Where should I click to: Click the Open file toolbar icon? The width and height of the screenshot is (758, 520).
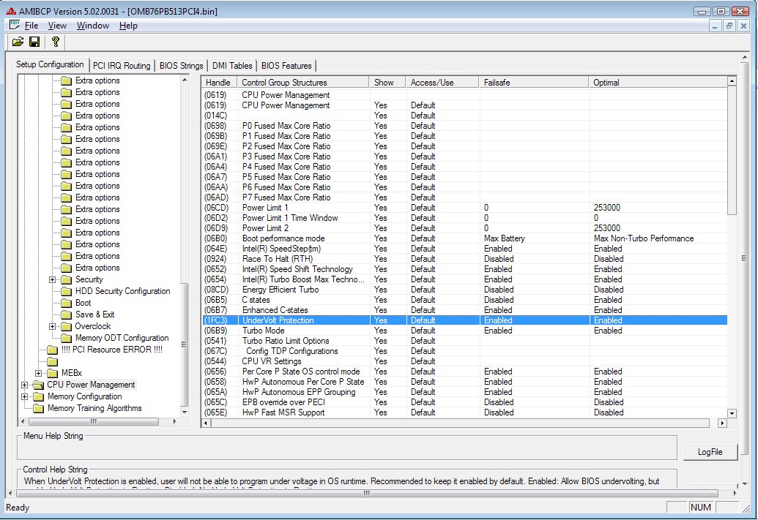click(x=18, y=42)
